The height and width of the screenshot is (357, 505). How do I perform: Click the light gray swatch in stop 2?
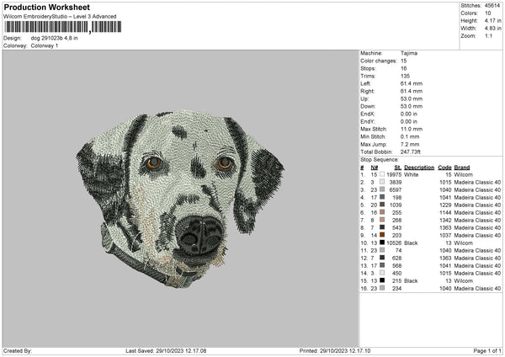pos(381,182)
